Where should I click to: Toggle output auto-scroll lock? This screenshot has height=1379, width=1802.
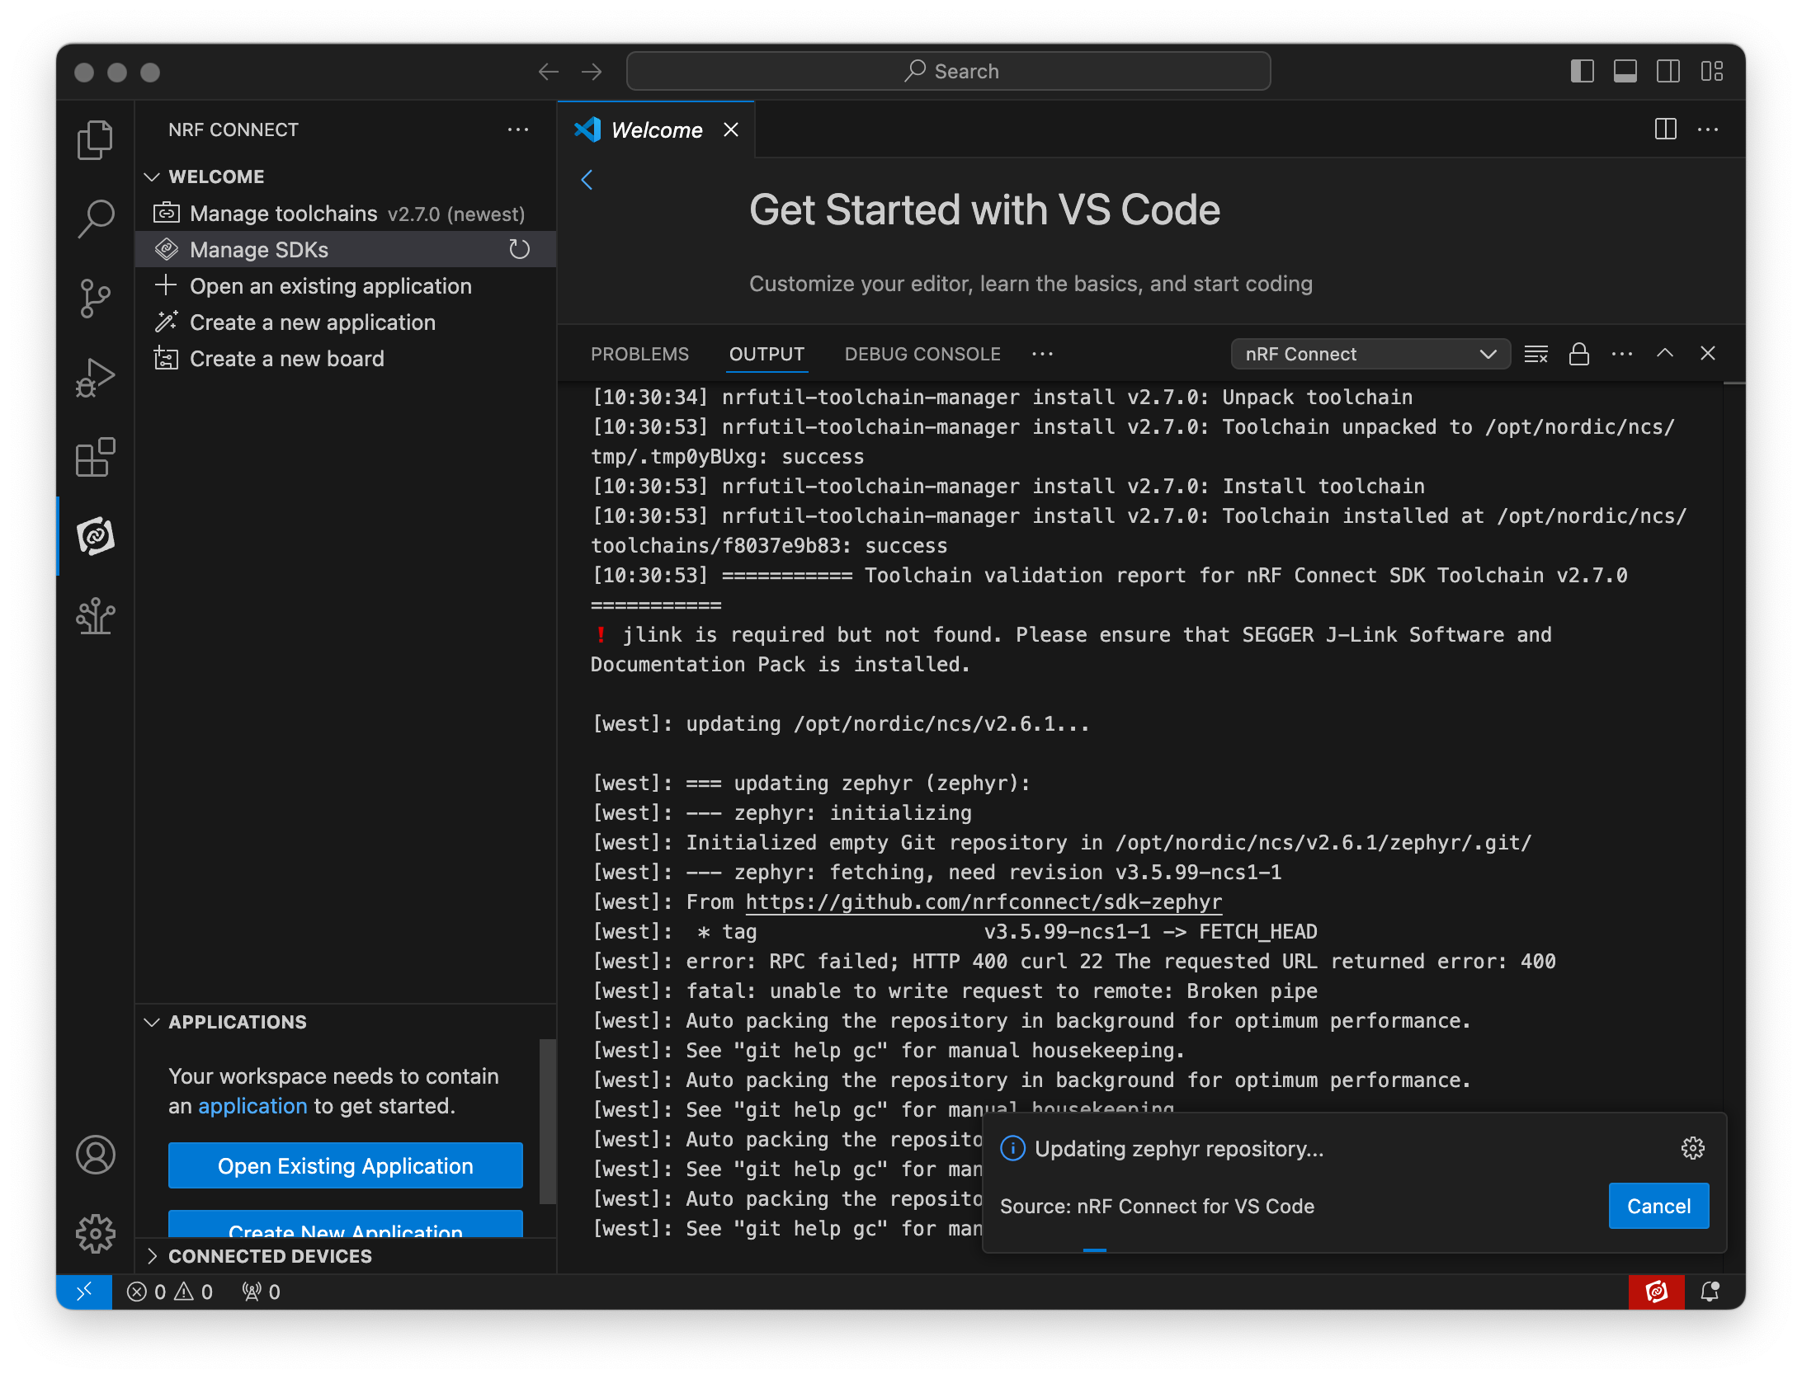1579,354
